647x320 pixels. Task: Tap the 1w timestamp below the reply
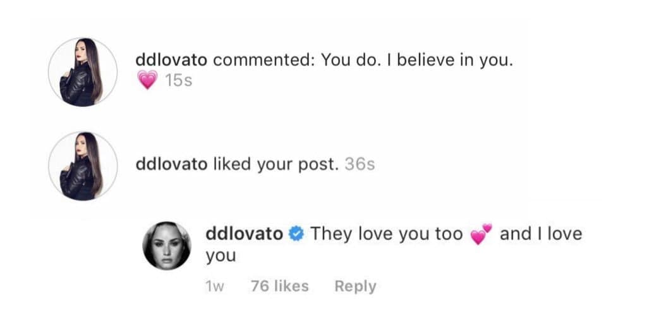click(214, 286)
